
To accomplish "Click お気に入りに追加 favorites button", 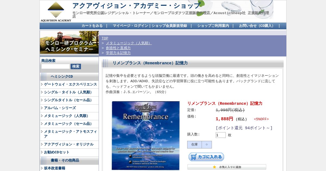I will point(227,167).
